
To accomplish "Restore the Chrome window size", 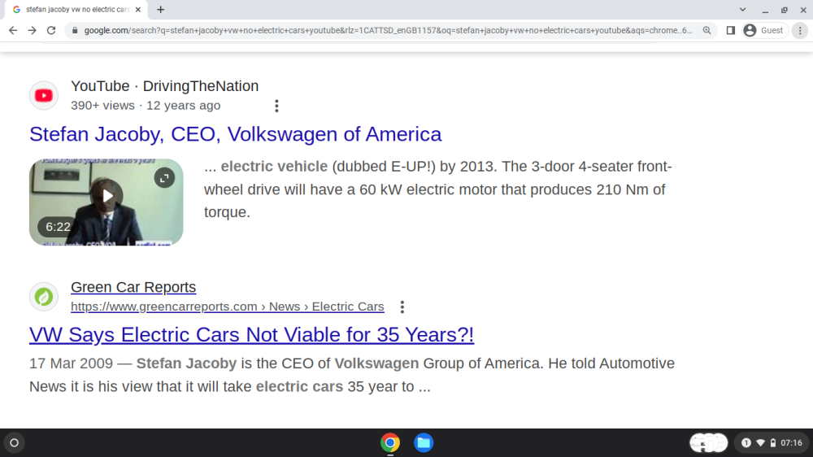I will point(784,9).
